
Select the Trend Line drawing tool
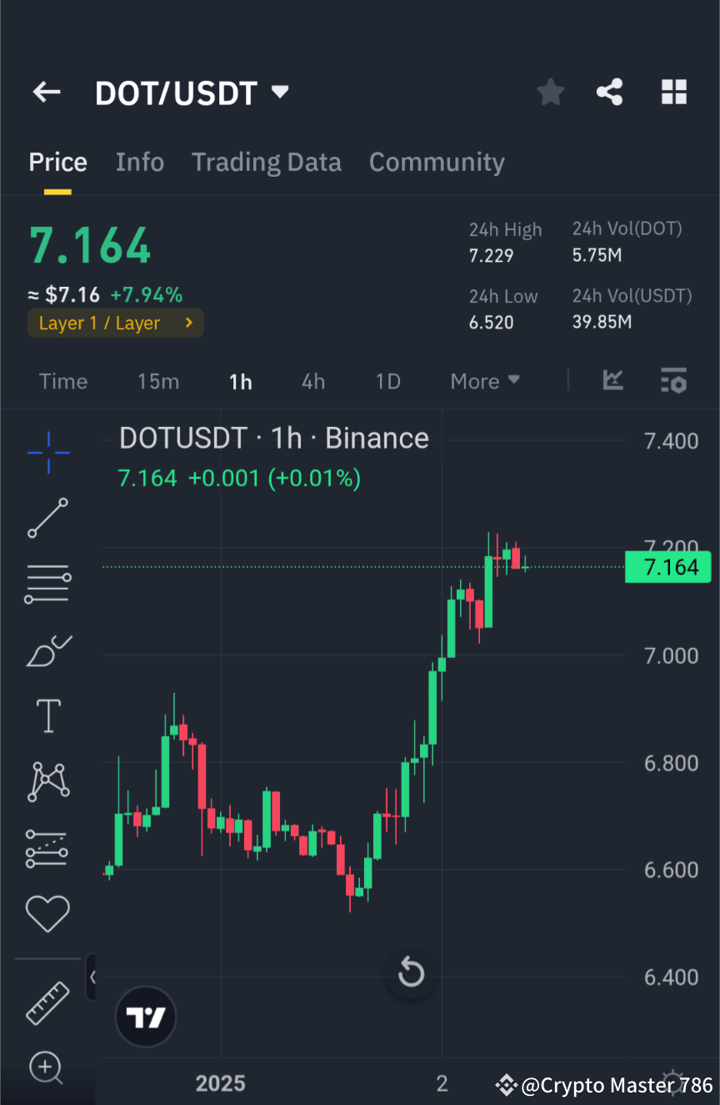47,518
